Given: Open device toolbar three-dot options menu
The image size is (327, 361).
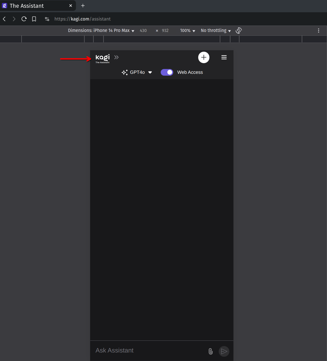Looking at the screenshot, I should [x=318, y=31].
